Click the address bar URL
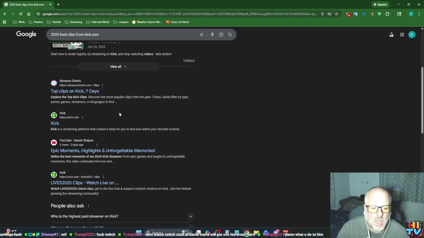Viewport: 424px width, 238px height. pyautogui.click(x=180, y=14)
